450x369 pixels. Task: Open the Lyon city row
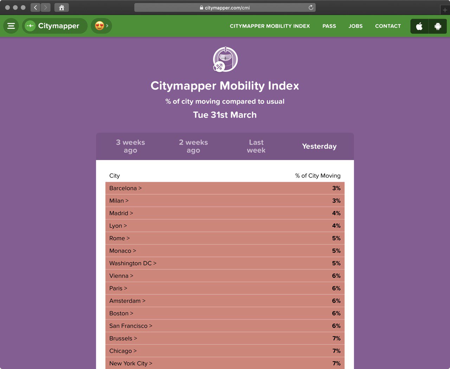pos(225,226)
